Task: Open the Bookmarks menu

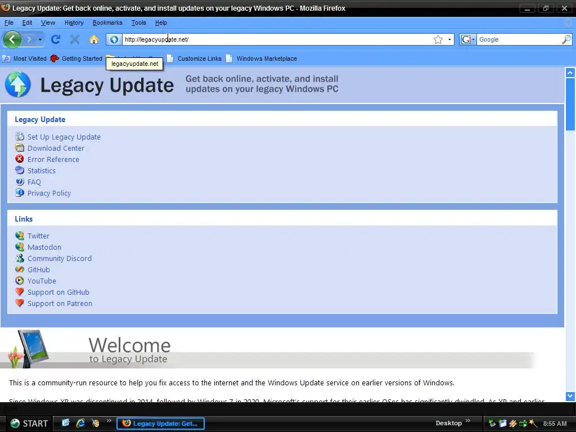Action: pyautogui.click(x=107, y=22)
